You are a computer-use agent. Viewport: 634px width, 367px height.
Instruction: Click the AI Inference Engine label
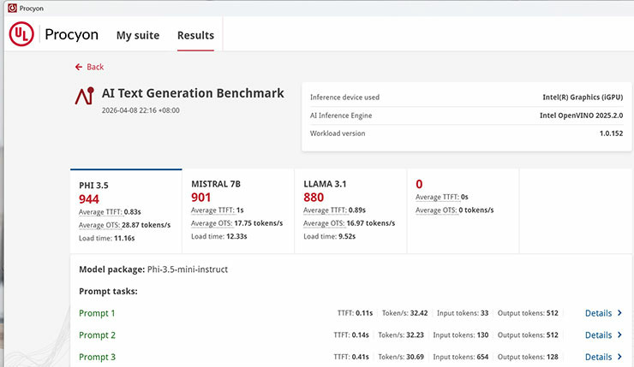(341, 115)
